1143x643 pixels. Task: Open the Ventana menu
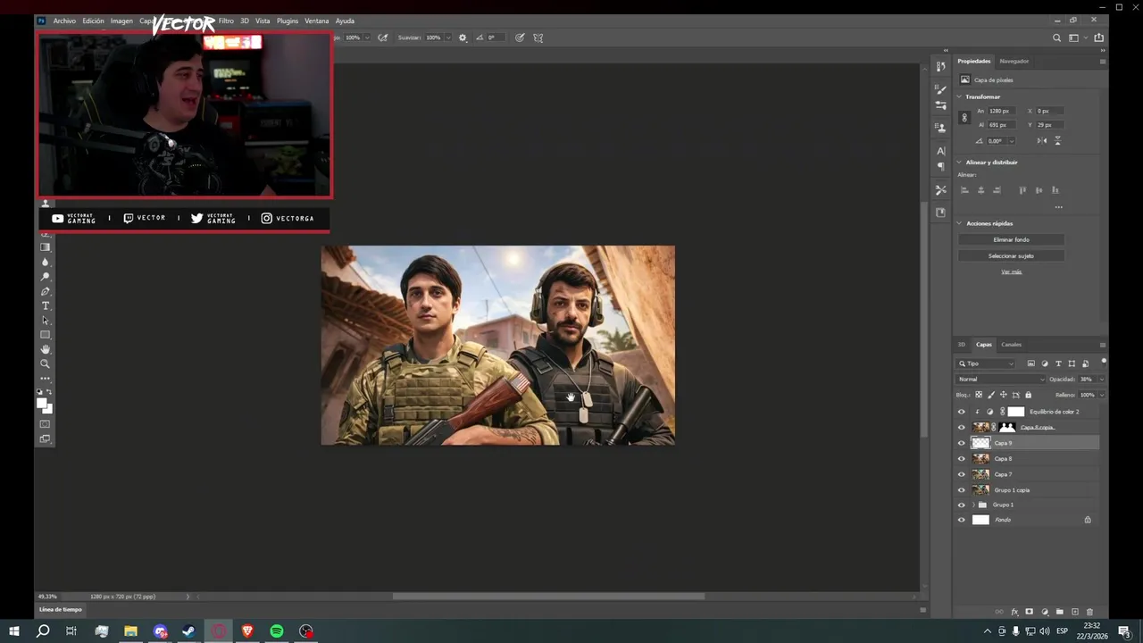click(x=316, y=21)
